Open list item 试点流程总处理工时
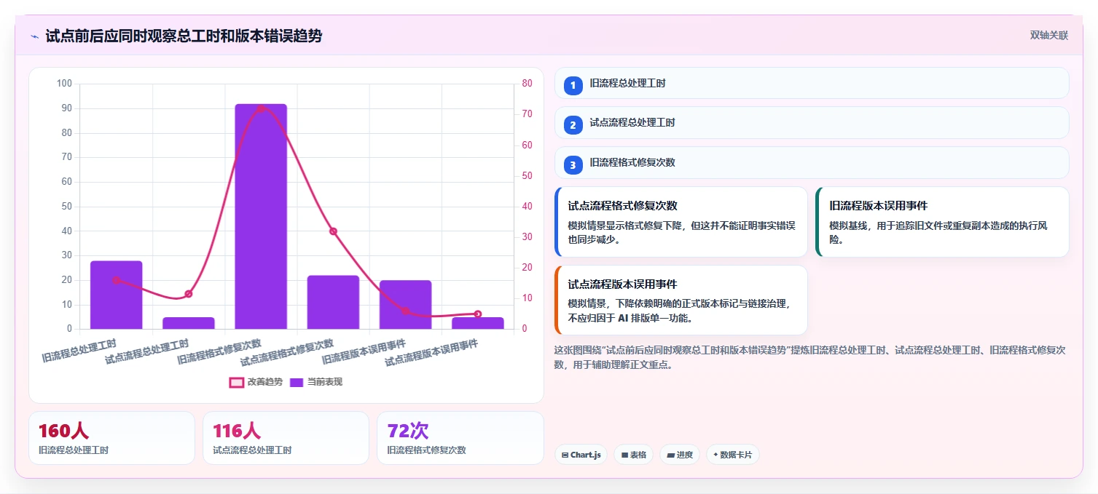Image resolution: width=1098 pixels, height=494 pixels. tap(812, 123)
